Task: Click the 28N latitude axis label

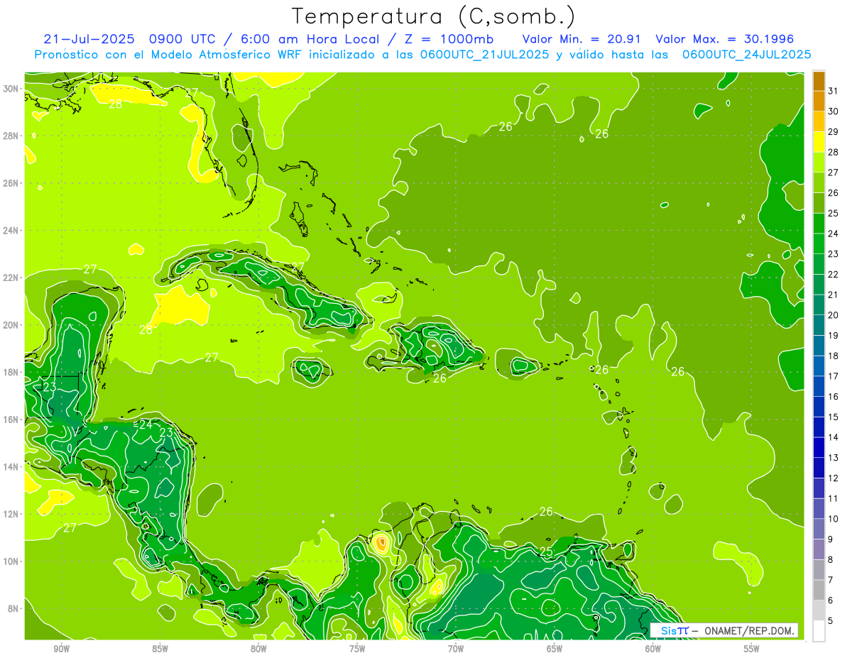Action: tap(11, 136)
